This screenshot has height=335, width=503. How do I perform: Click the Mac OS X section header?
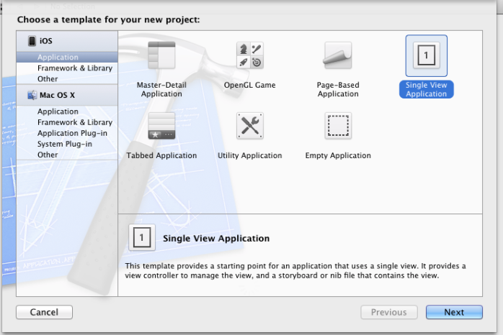point(67,95)
